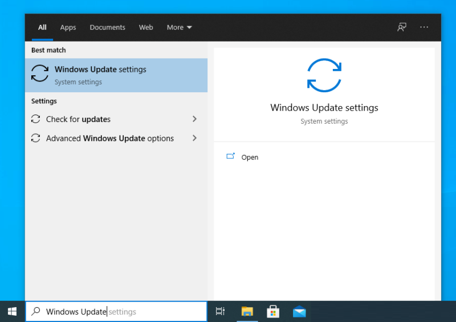Click the System settings subtitle in preview pane
This screenshot has height=322, width=456.
click(x=324, y=121)
